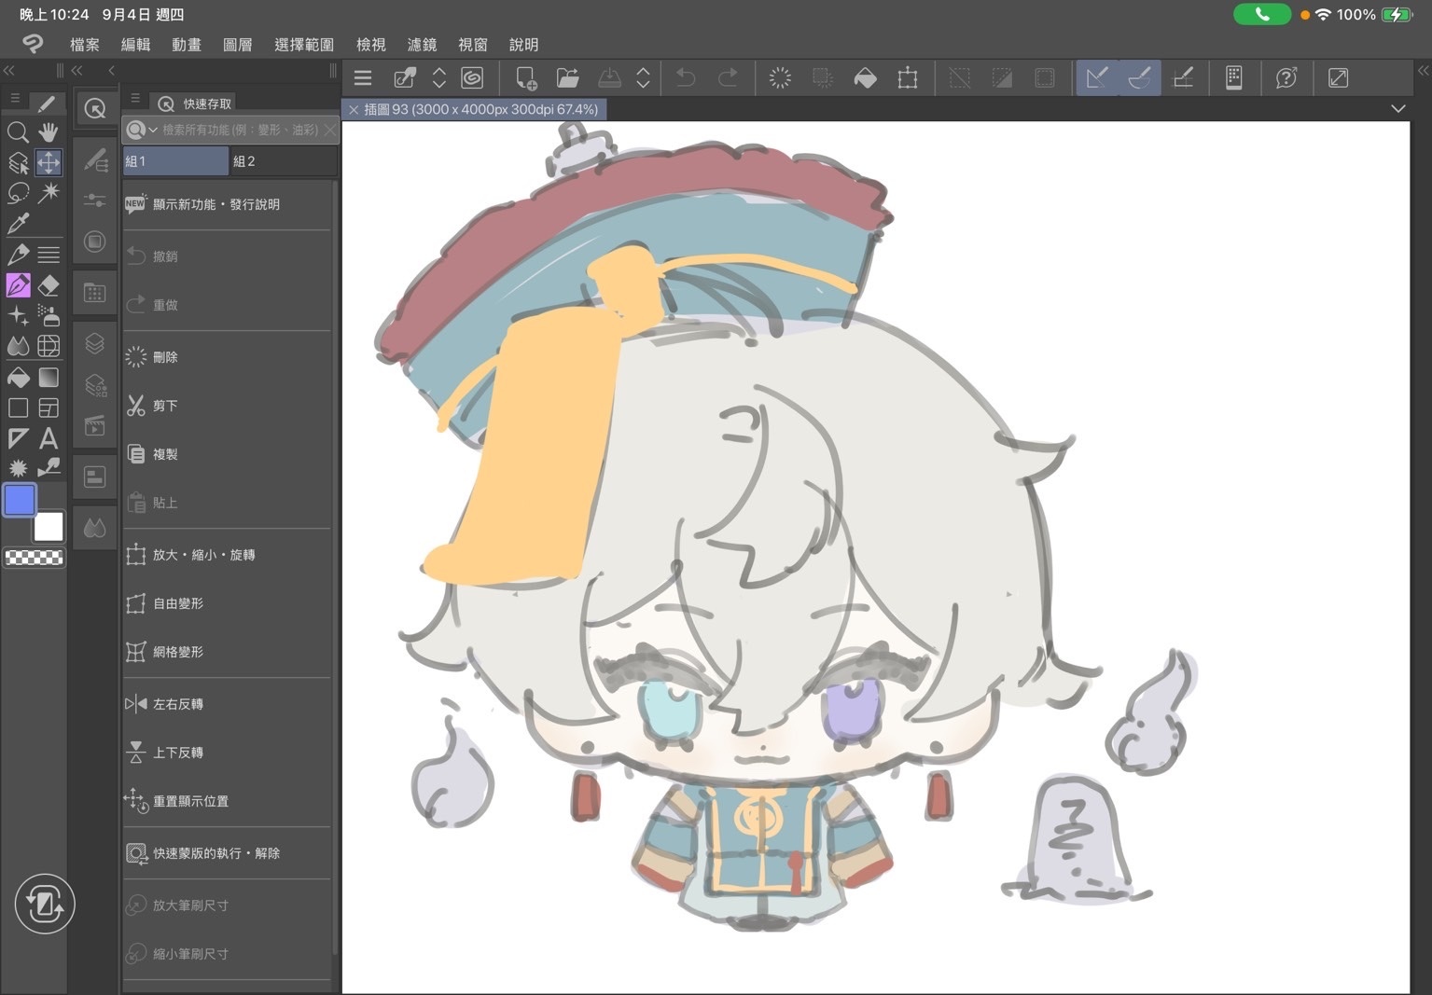This screenshot has width=1432, height=995.
Task: Select the white sub color swatch
Action: [49, 527]
